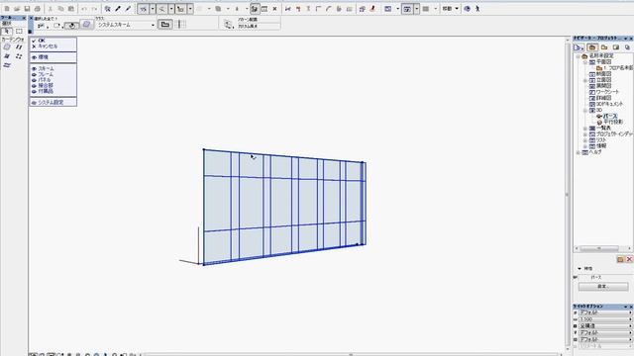Toggle the grid display button in the top toolbar
This screenshot has height=356, width=634.
tap(264, 9)
